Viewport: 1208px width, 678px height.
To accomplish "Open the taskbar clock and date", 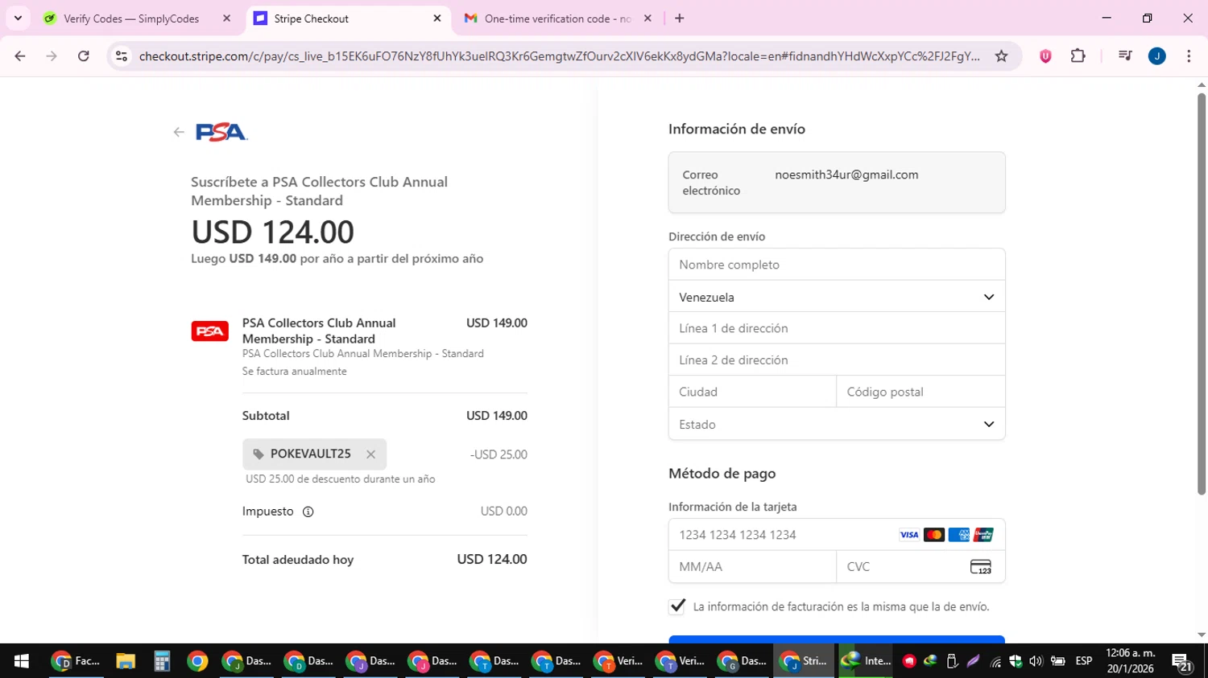I will tap(1130, 661).
